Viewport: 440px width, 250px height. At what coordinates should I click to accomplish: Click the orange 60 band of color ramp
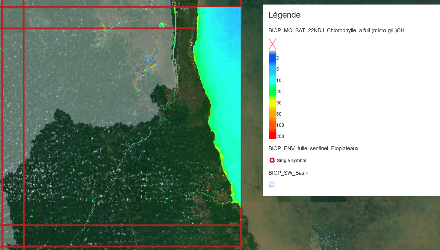tap(272, 114)
